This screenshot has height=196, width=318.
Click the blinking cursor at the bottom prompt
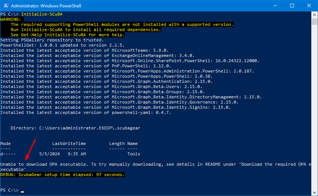(x=23, y=190)
